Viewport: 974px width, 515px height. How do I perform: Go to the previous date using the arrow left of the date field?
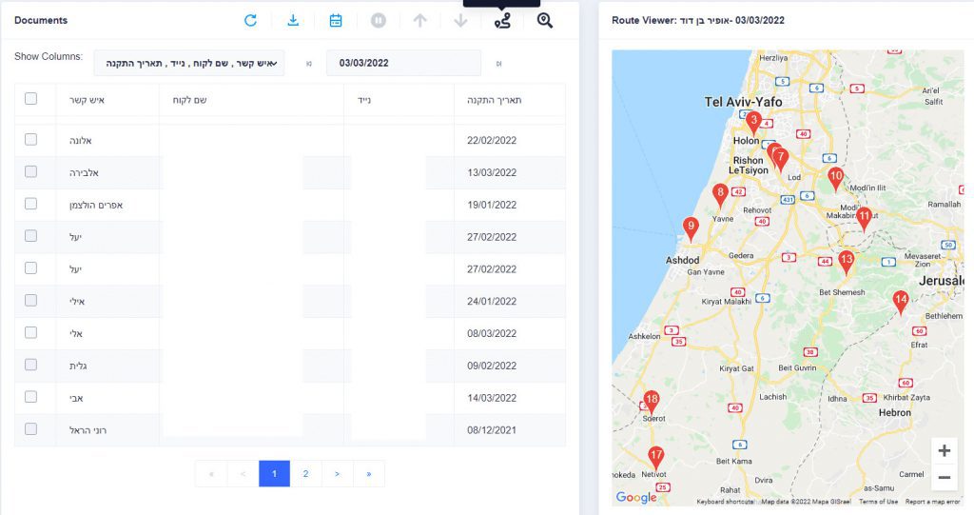309,64
